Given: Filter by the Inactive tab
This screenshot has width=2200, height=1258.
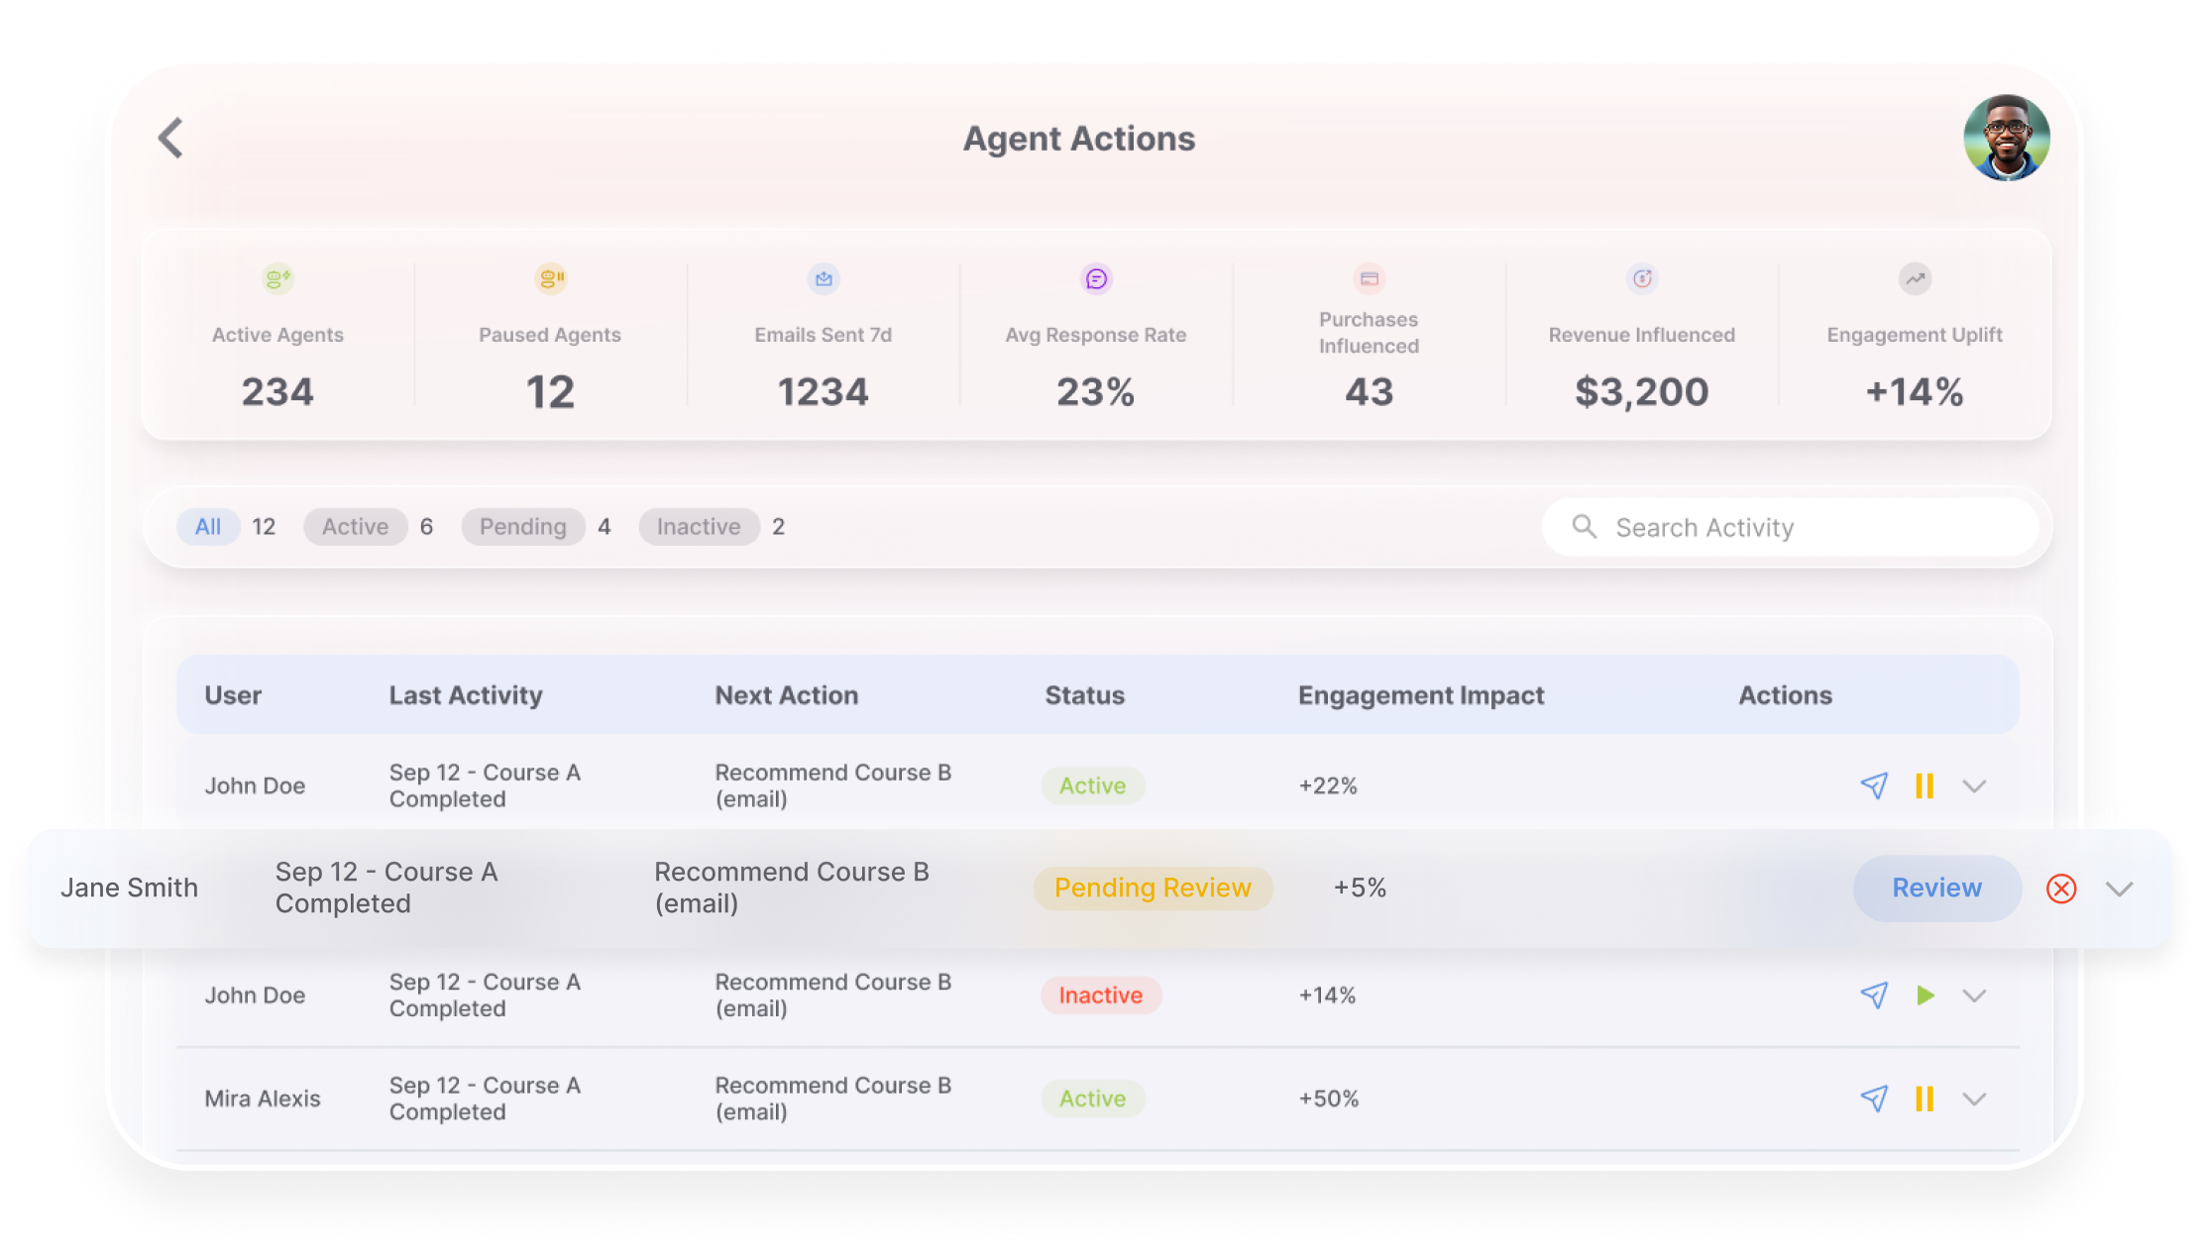Looking at the screenshot, I should pos(699,527).
